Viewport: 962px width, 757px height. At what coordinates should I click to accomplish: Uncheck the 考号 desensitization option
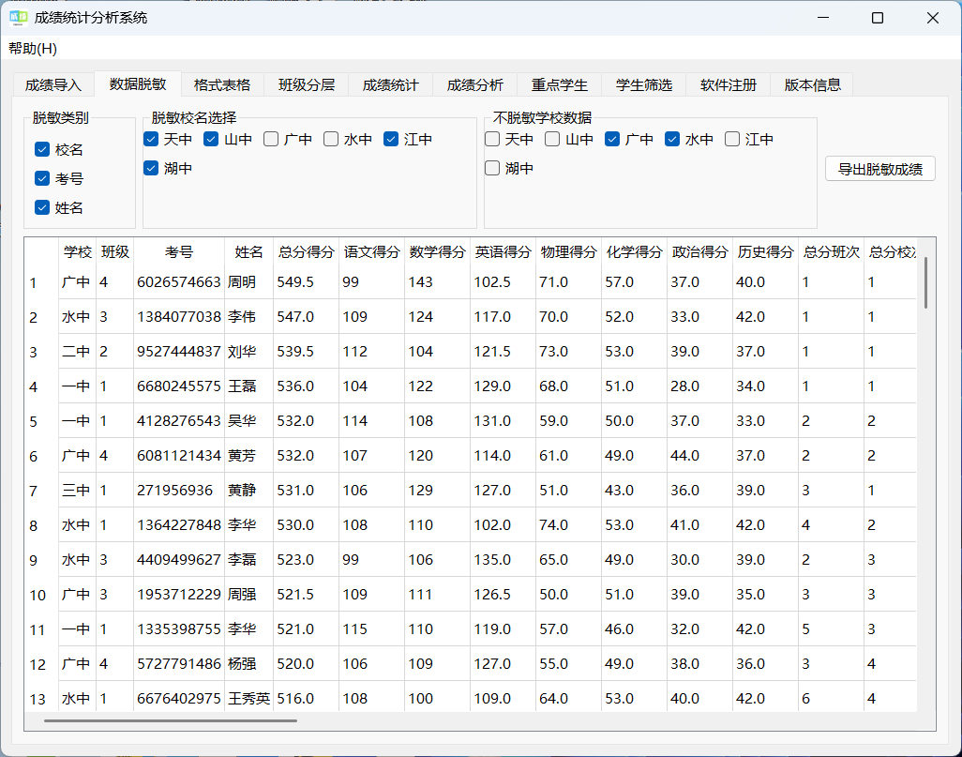click(41, 178)
